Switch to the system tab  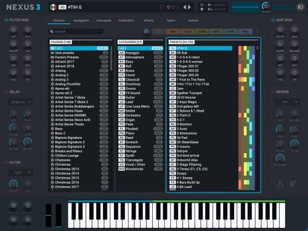coord(193,20)
